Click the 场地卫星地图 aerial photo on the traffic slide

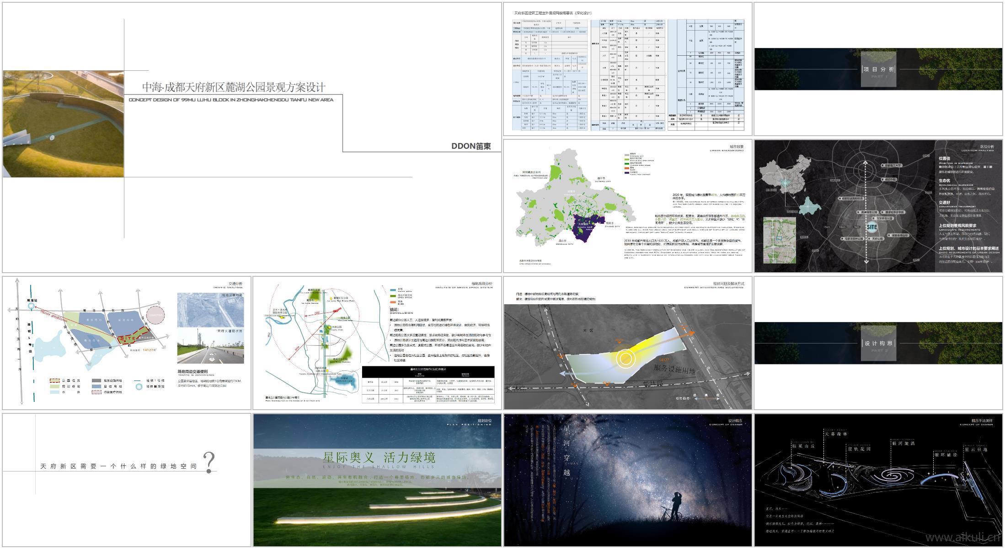tap(211, 310)
